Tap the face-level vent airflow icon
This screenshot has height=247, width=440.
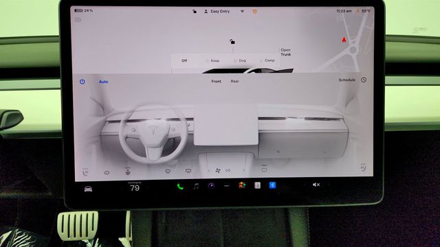tap(168, 171)
